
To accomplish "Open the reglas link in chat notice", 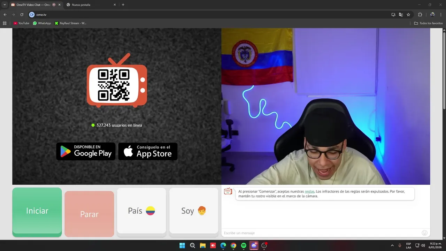I will [309, 191].
